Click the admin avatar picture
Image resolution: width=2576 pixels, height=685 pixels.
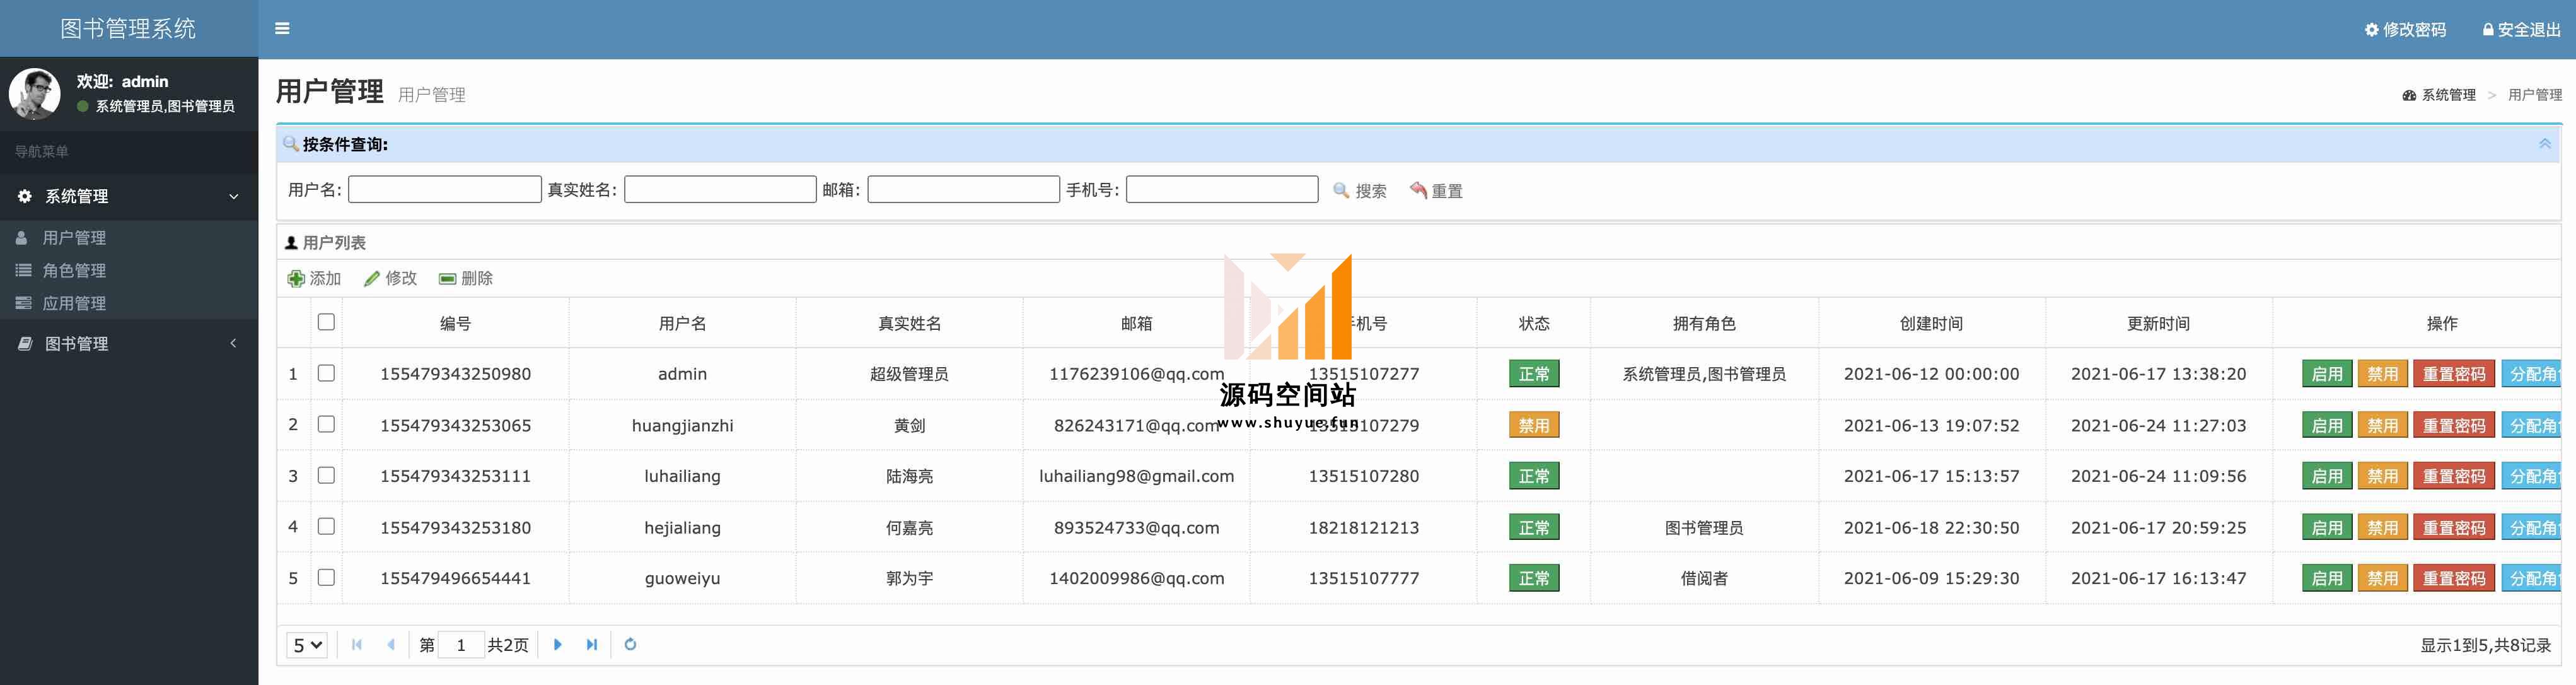coord(34,94)
